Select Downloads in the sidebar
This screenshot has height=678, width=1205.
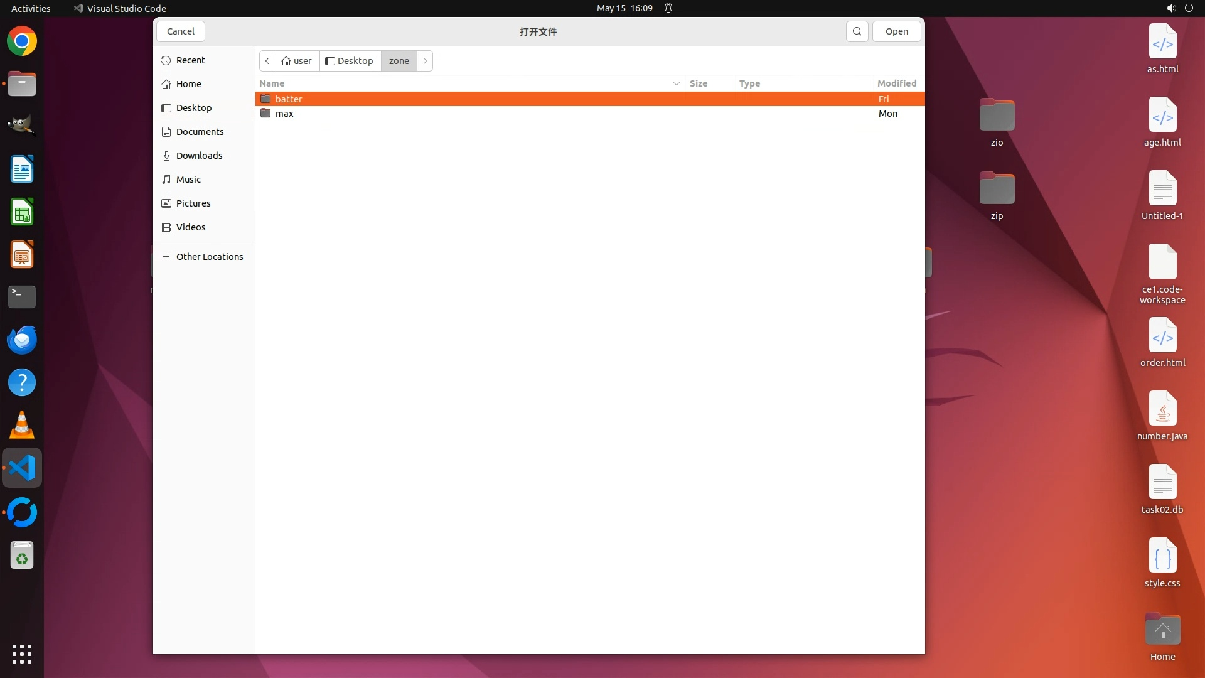pos(199,156)
